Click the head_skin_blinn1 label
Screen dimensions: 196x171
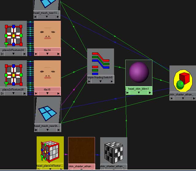point(138,89)
